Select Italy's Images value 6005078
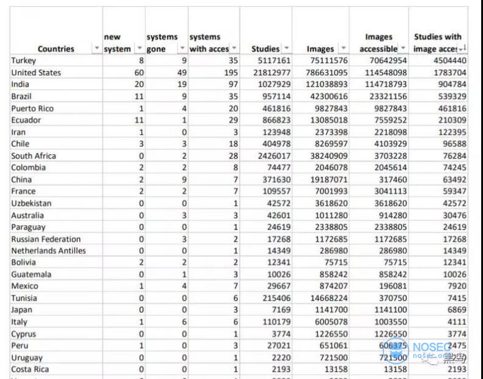The image size is (483, 379). click(320, 321)
